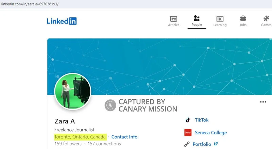The image size is (272, 149).
Task: Click the Contact Info link
Action: (x=124, y=137)
